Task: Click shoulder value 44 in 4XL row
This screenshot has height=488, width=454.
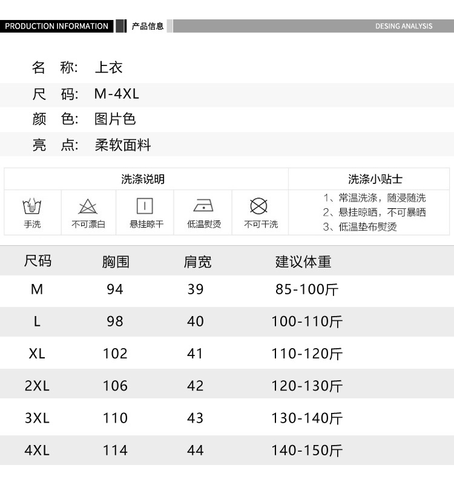Action: coord(195,450)
